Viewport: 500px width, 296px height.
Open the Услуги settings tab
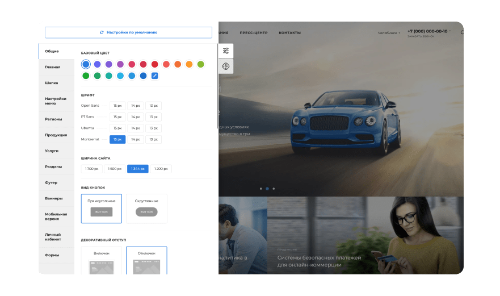(56, 151)
